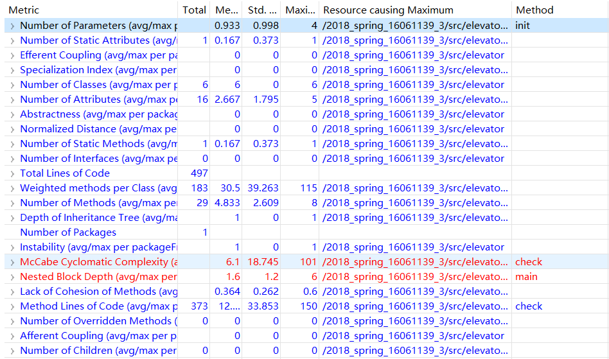Expand the Total Lines of Code row
The height and width of the screenshot is (359, 609).
(x=12, y=173)
